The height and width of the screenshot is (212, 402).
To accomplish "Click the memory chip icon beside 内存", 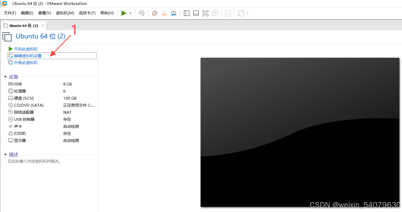I will tap(11, 84).
